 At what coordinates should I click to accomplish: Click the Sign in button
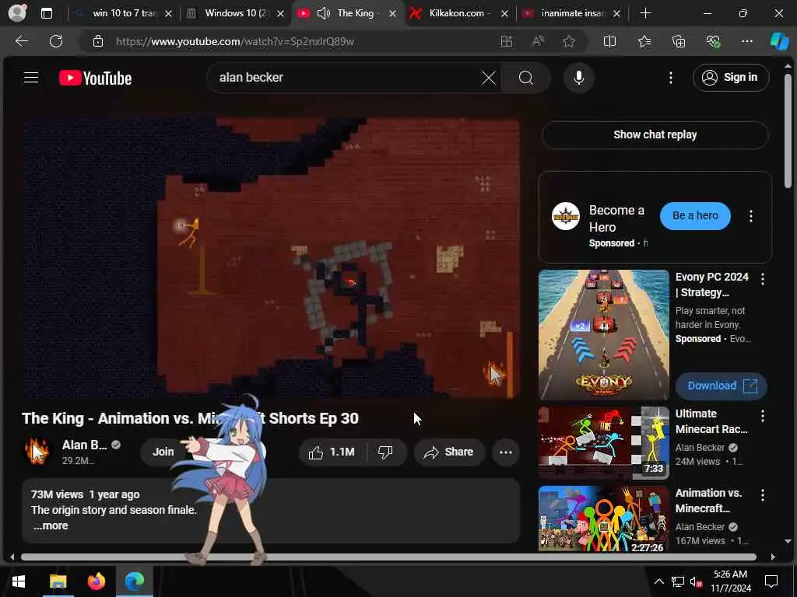[730, 78]
